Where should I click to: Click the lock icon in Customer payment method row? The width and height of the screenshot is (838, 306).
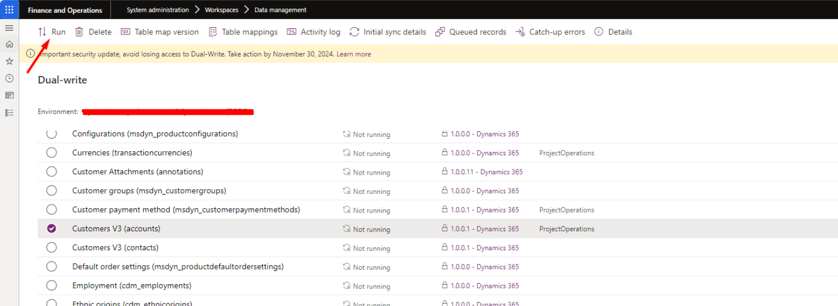[x=445, y=209]
